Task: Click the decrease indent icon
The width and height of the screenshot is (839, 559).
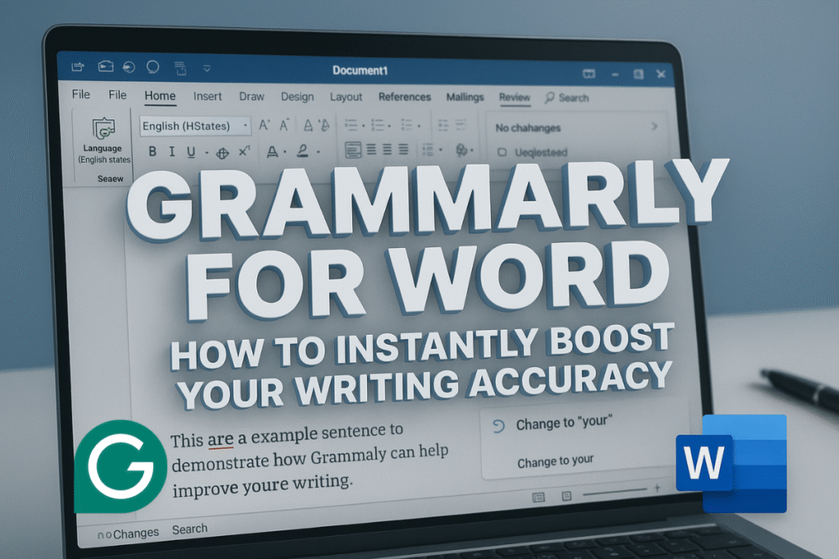Action: coord(443,125)
